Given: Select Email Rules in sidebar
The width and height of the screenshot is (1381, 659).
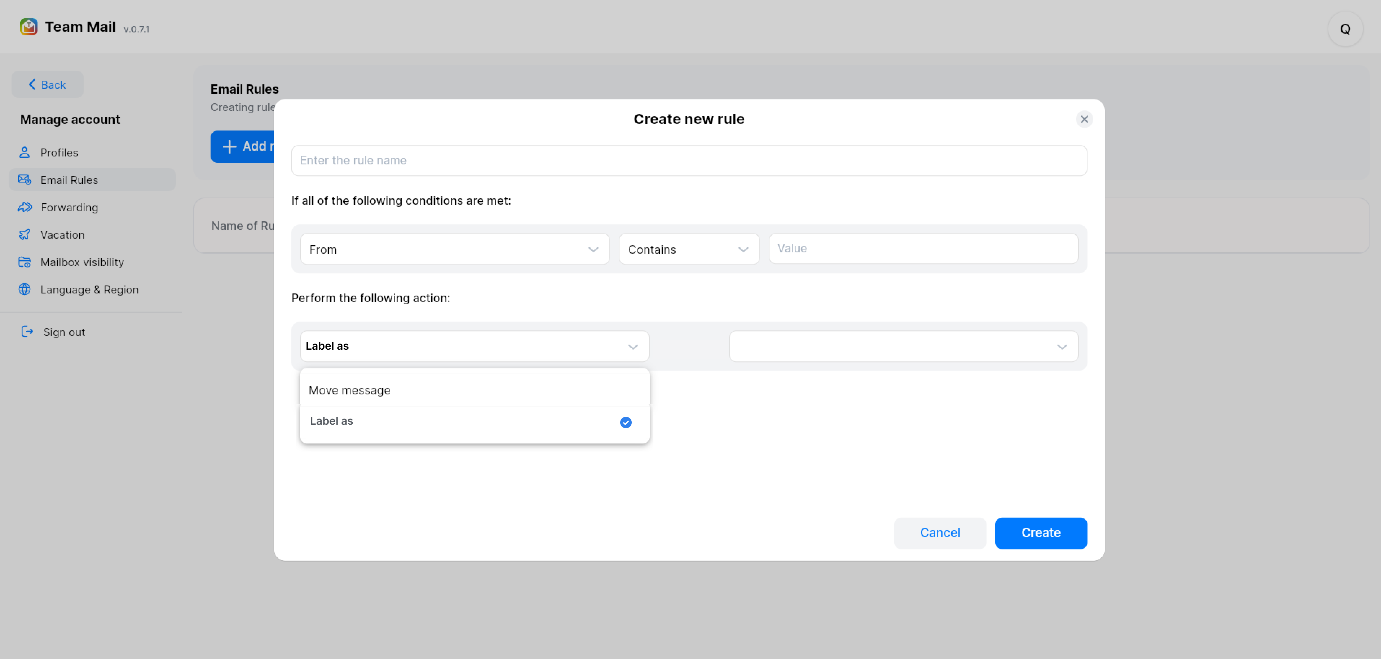Looking at the screenshot, I should pyautogui.click(x=92, y=180).
